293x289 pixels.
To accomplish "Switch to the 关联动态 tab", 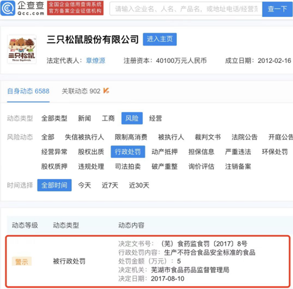I will (x=81, y=91).
